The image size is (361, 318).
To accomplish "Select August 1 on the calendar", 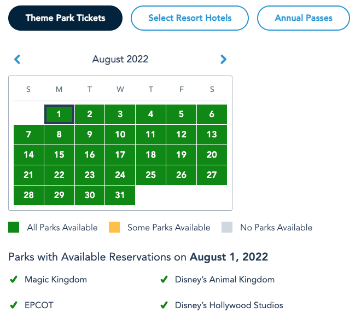I will 59,114.
